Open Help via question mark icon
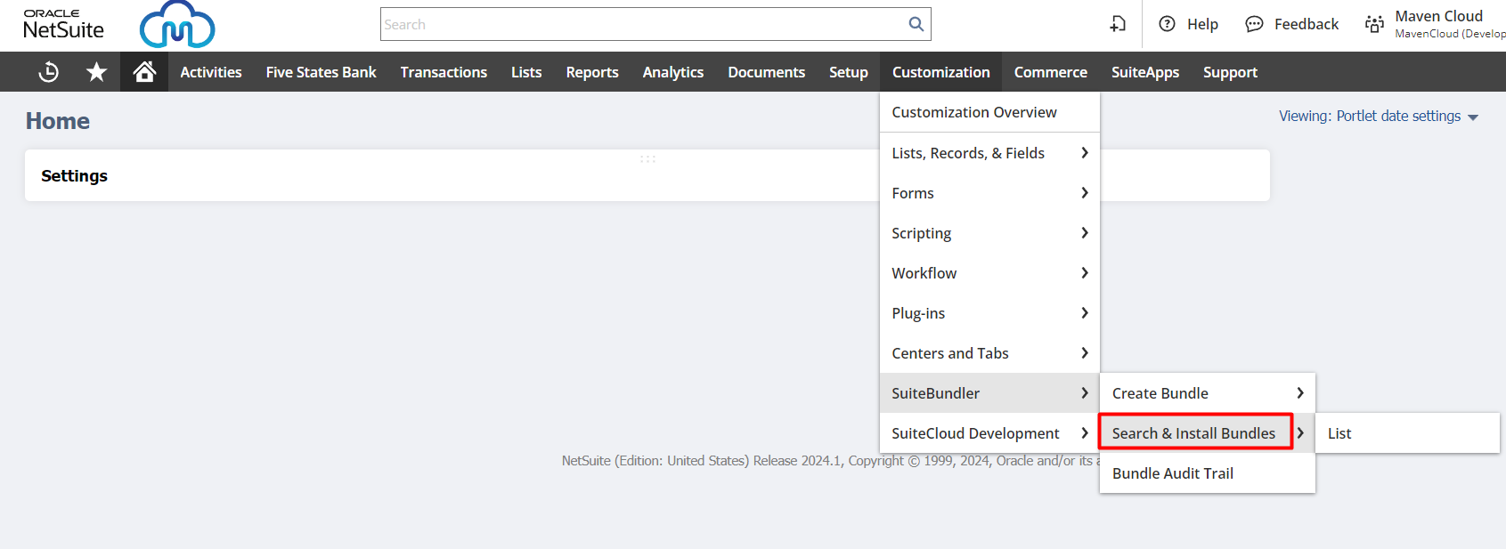 tap(1167, 24)
